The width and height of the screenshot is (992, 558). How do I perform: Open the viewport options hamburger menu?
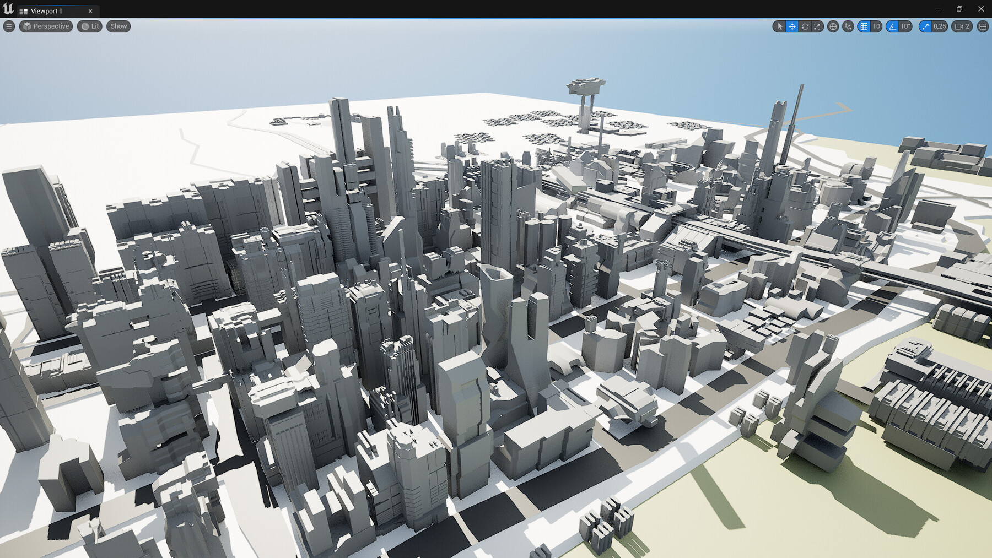pyautogui.click(x=9, y=26)
